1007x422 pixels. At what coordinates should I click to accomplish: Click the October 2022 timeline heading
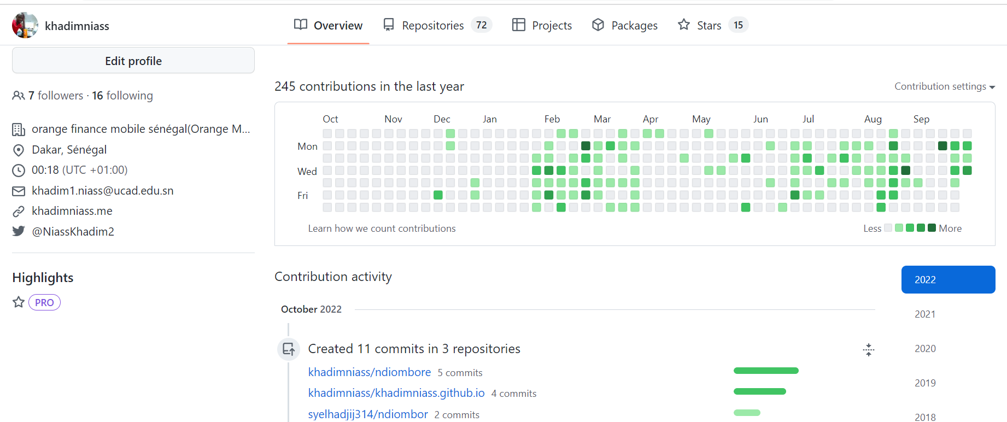click(311, 309)
